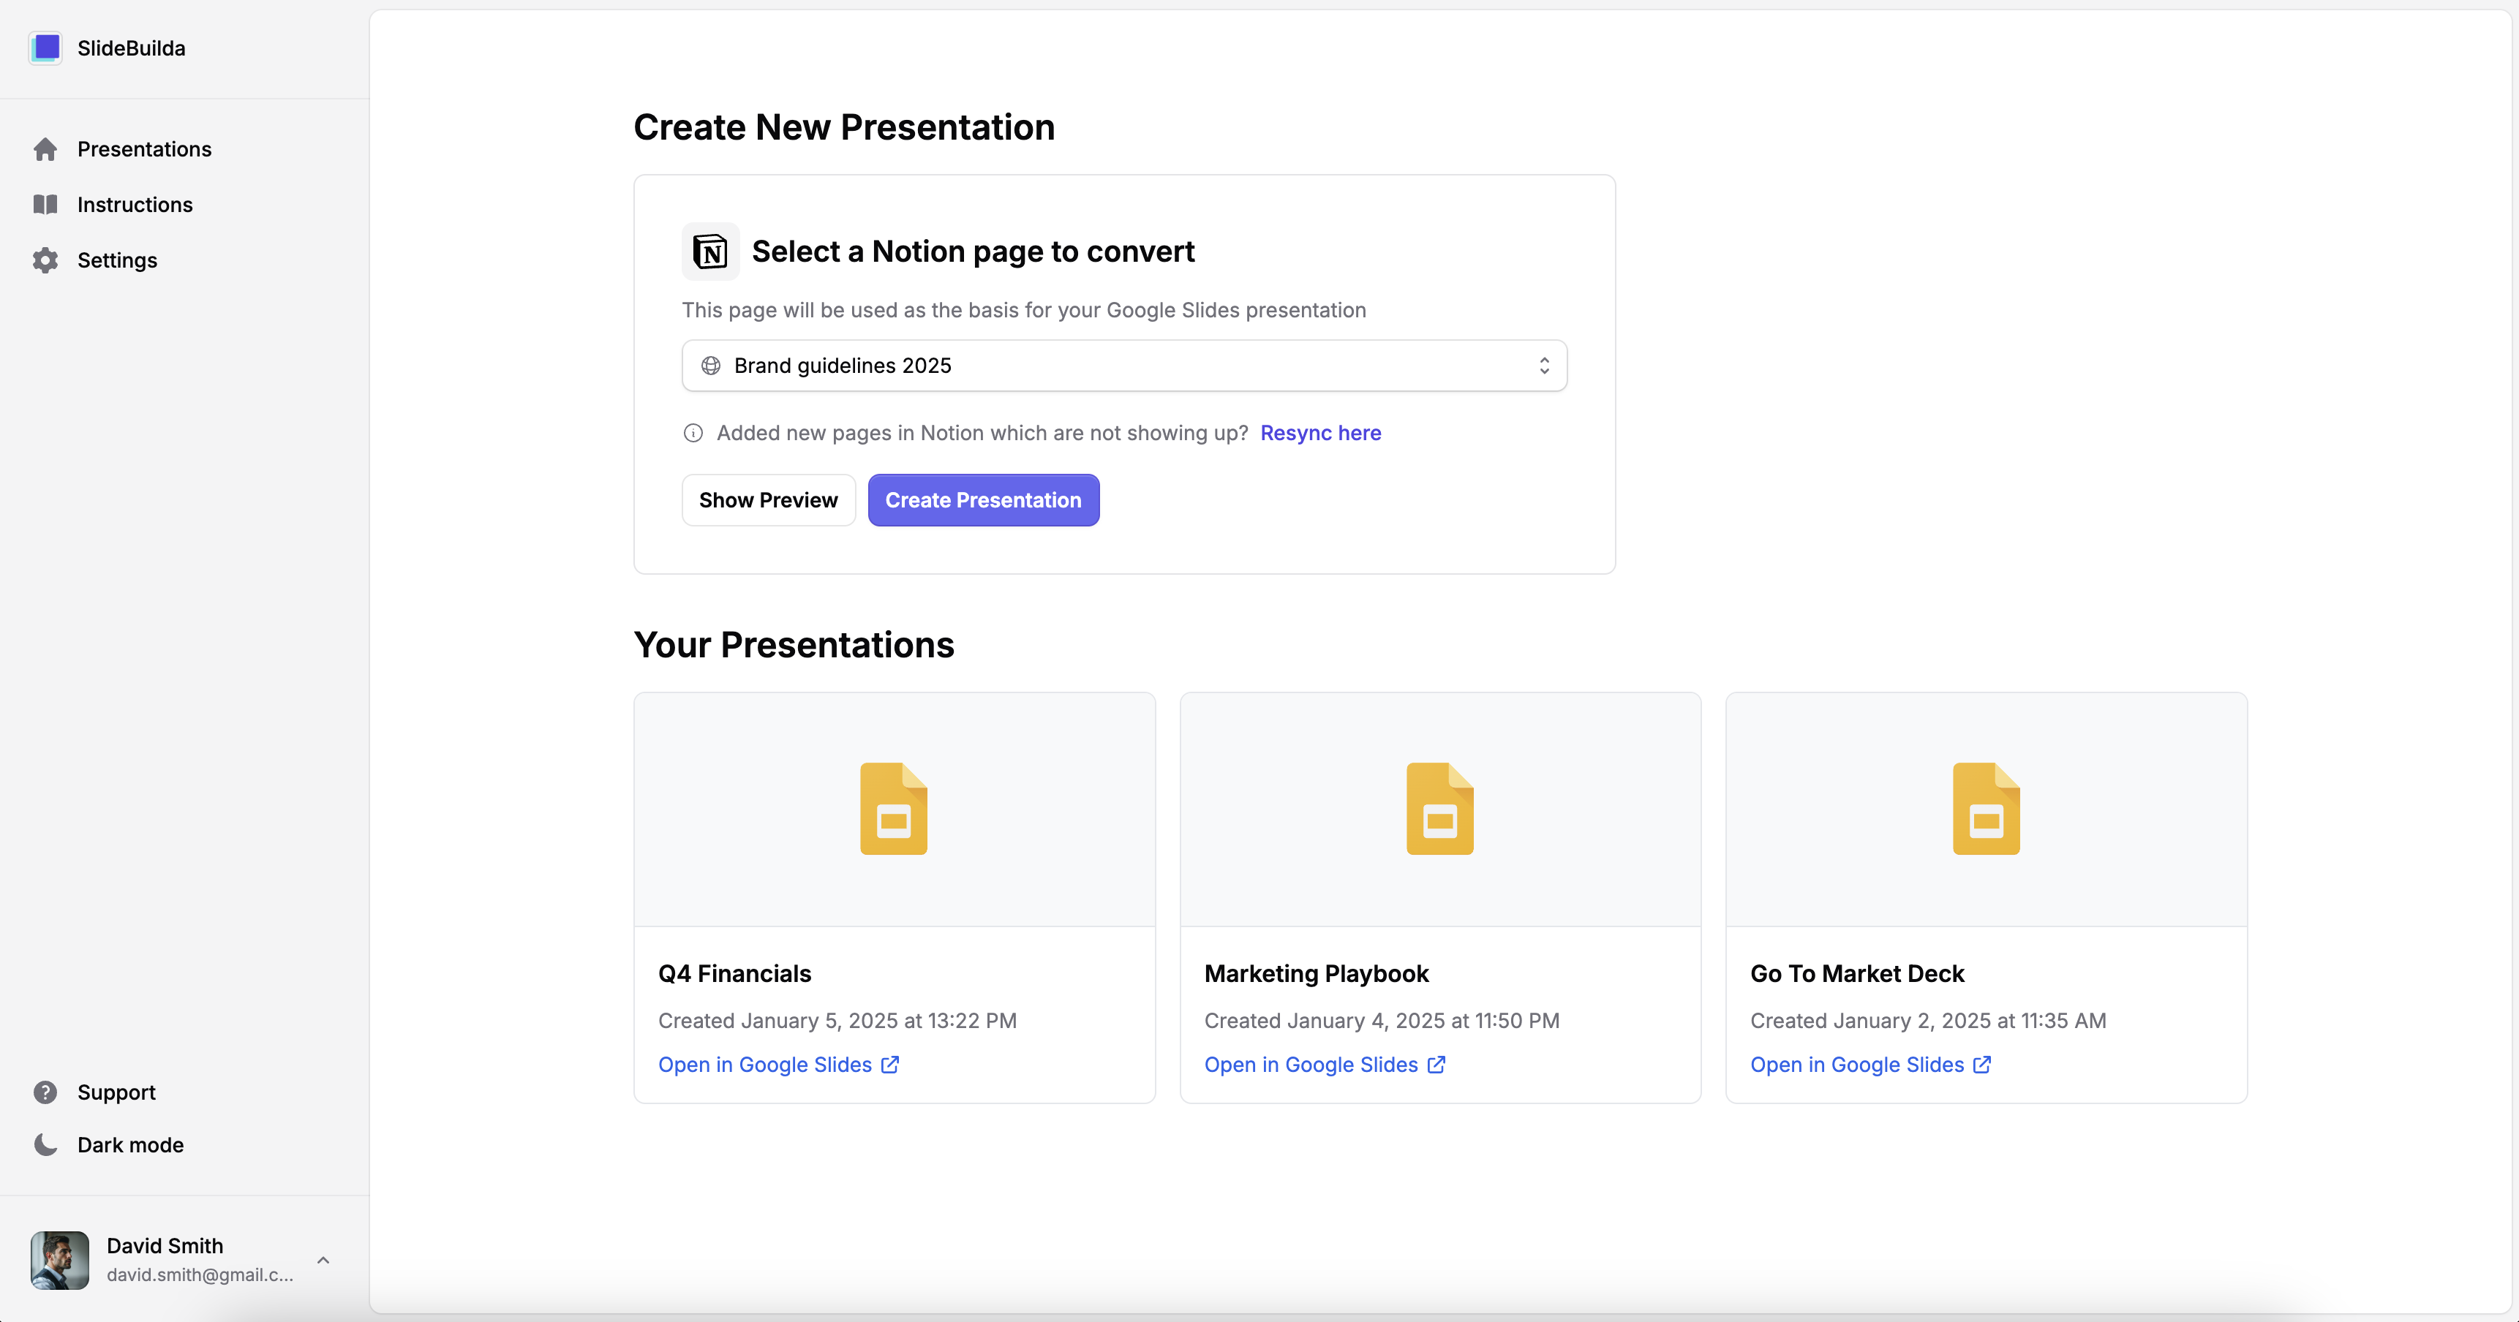This screenshot has height=1322, width=2519.
Task: Click the globe icon in the page dropdown
Action: tap(712, 365)
